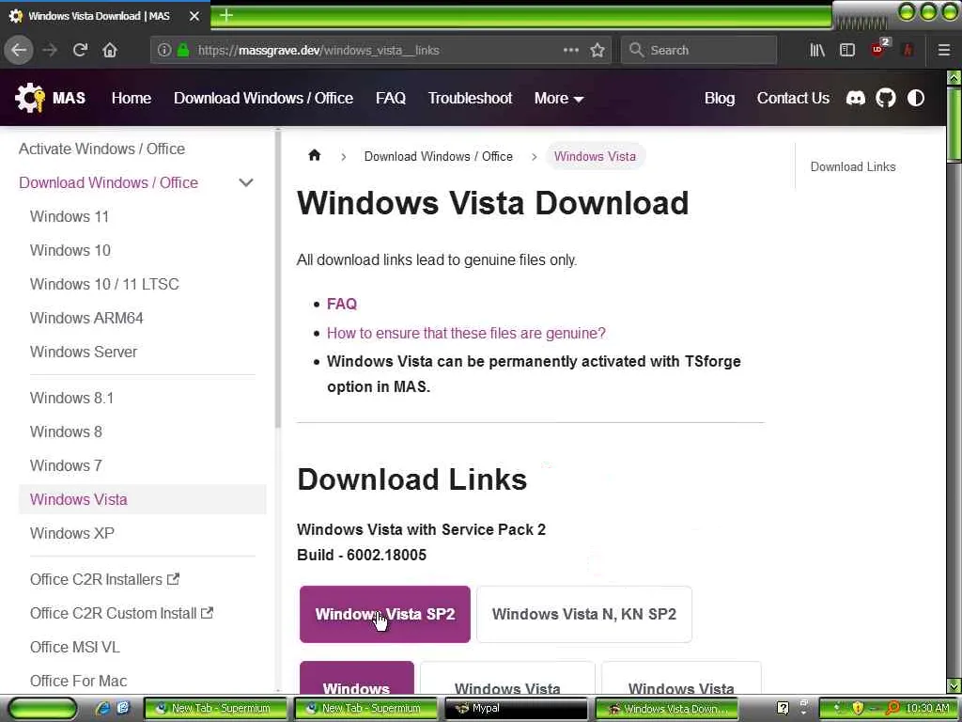
Task: Open Windows XP in the sidebar
Action: 71,532
